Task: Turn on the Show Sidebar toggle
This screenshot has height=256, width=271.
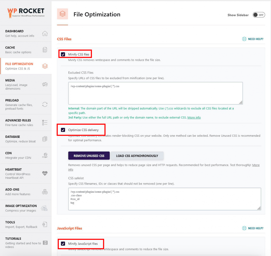Action: pyautogui.click(x=259, y=15)
